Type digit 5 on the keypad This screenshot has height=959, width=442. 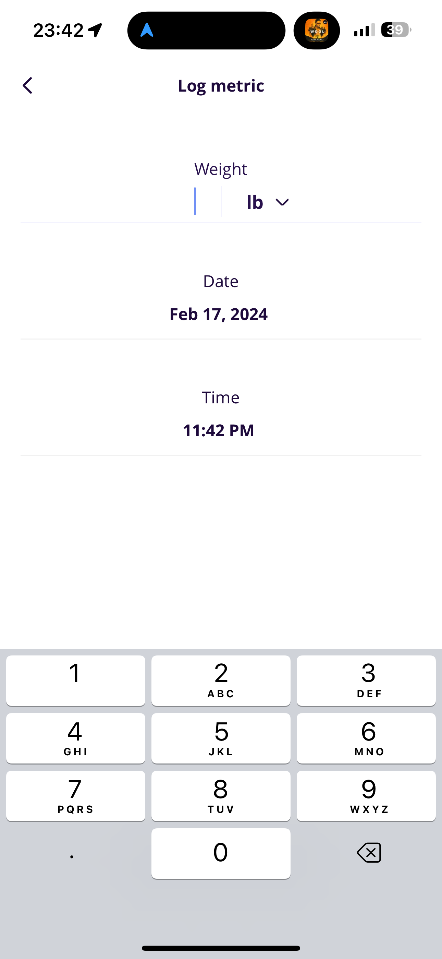pos(221,738)
